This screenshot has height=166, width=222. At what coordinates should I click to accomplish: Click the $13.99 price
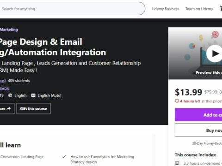coord(188,92)
